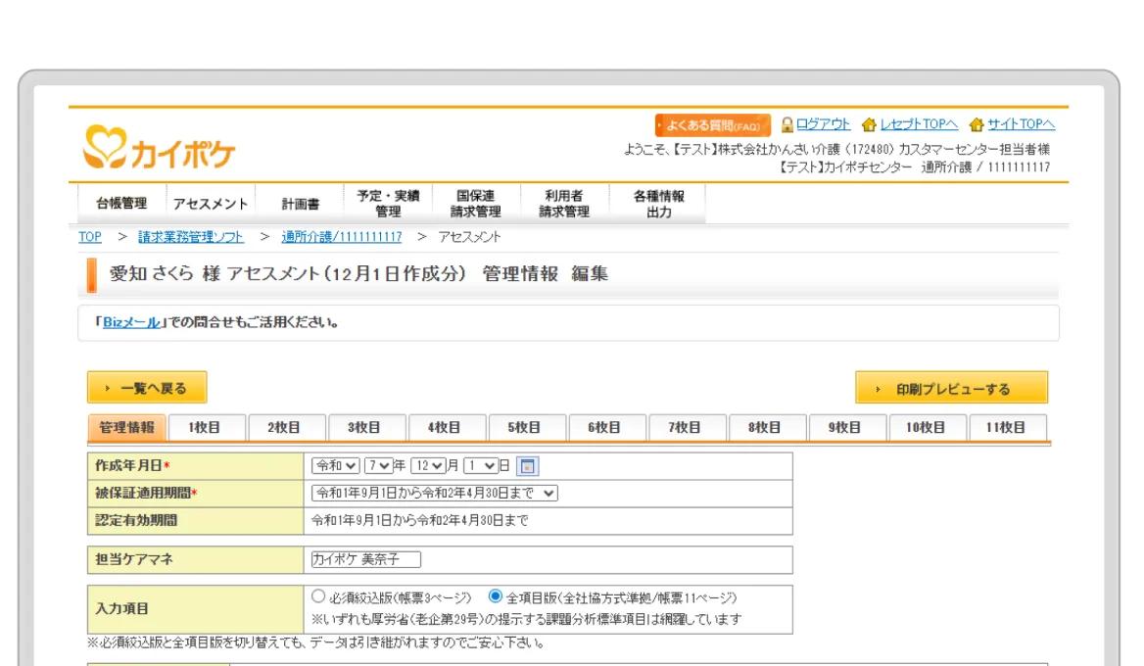1144x666 pixels.
Task: Open the よくある質問 FAQ button
Action: click(x=712, y=125)
